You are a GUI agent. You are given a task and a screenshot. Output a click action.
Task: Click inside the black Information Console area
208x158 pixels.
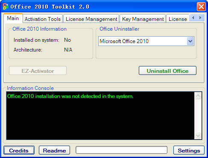point(100,116)
